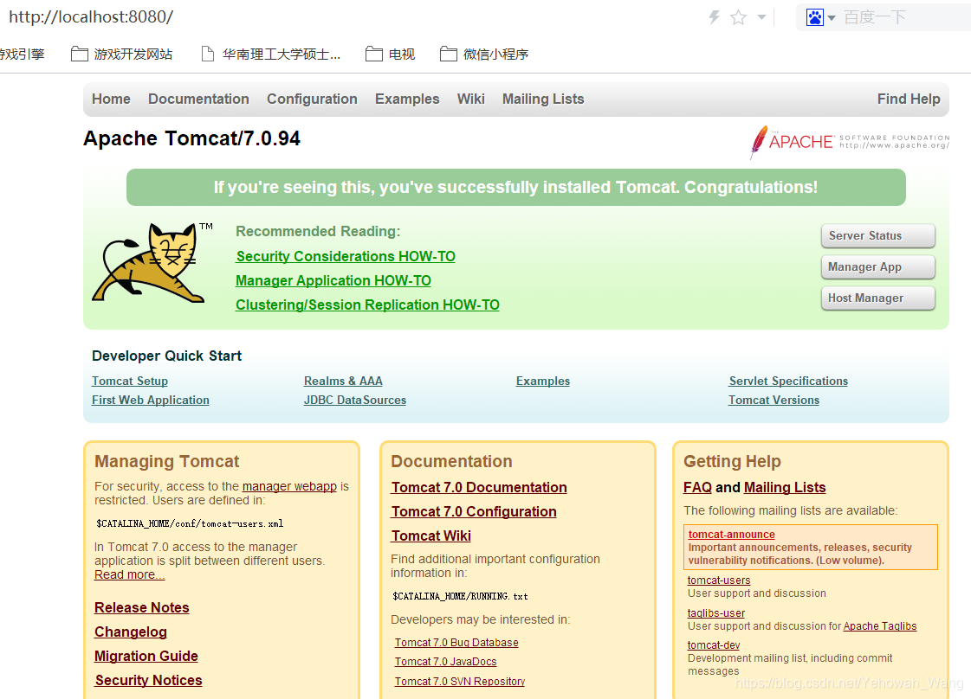
Task: Open the 游戏开发网站 bookmark folder
Action: click(122, 55)
